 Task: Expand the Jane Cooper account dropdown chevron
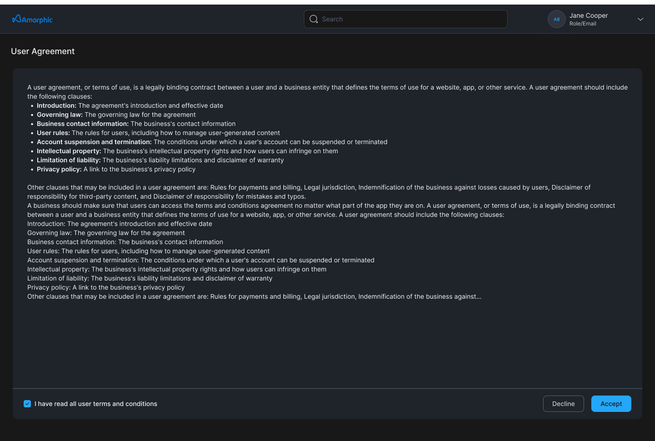(640, 19)
